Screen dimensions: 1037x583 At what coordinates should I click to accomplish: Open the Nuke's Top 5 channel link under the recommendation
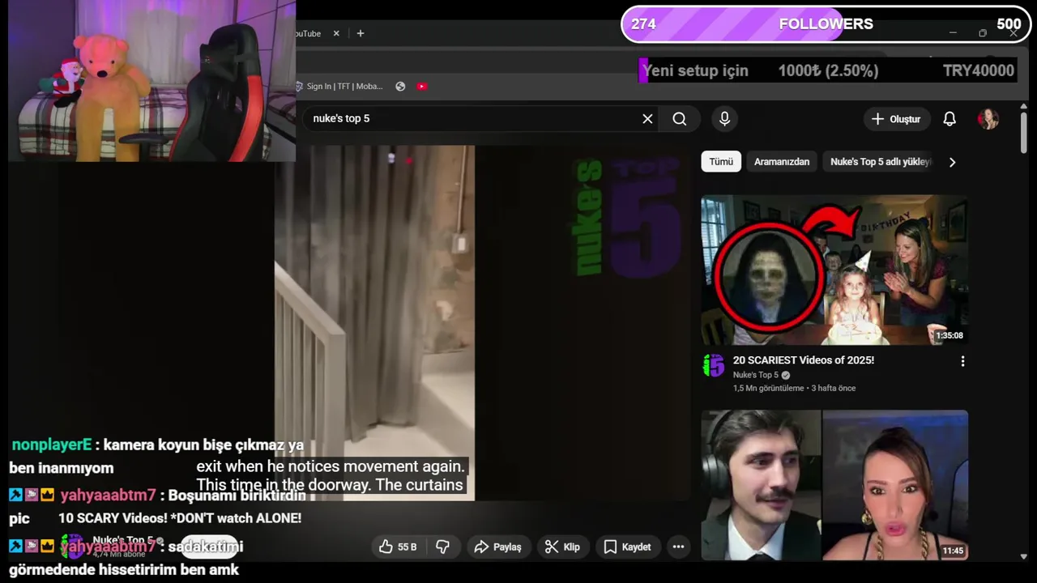pos(756,375)
